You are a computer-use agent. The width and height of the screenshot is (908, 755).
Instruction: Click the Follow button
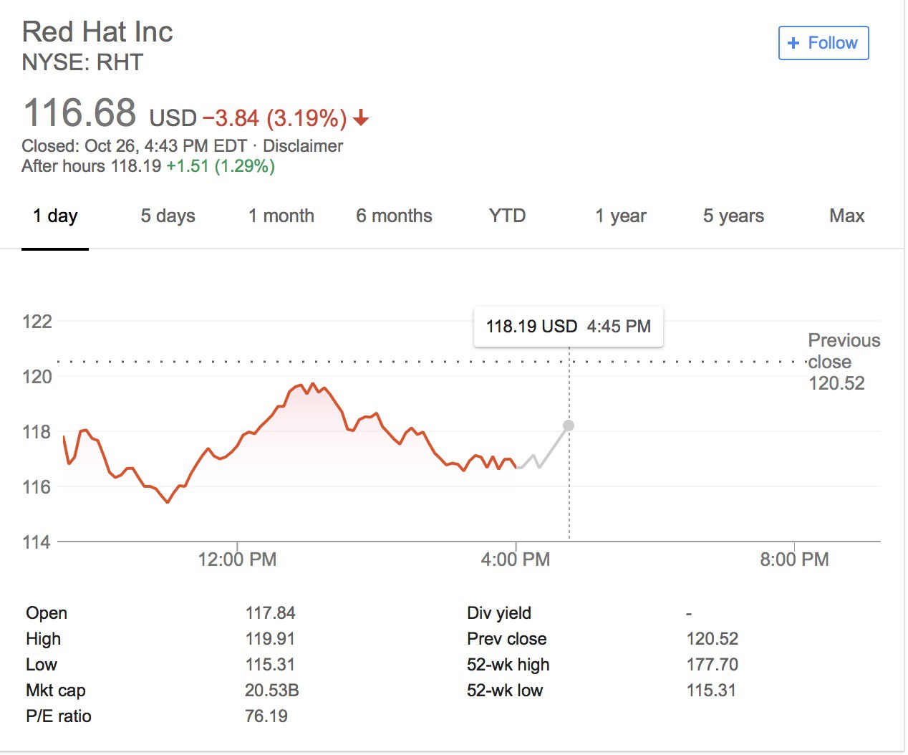click(x=823, y=43)
